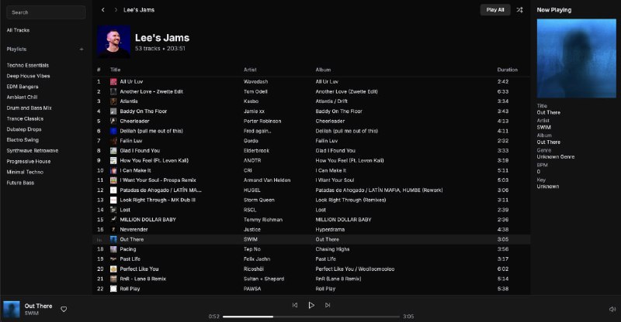Screen dimensions: 621x322
Task: Click the Play All button
Action: (494, 10)
